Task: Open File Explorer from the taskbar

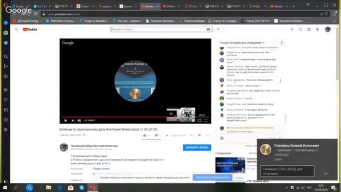Action: coord(48,187)
